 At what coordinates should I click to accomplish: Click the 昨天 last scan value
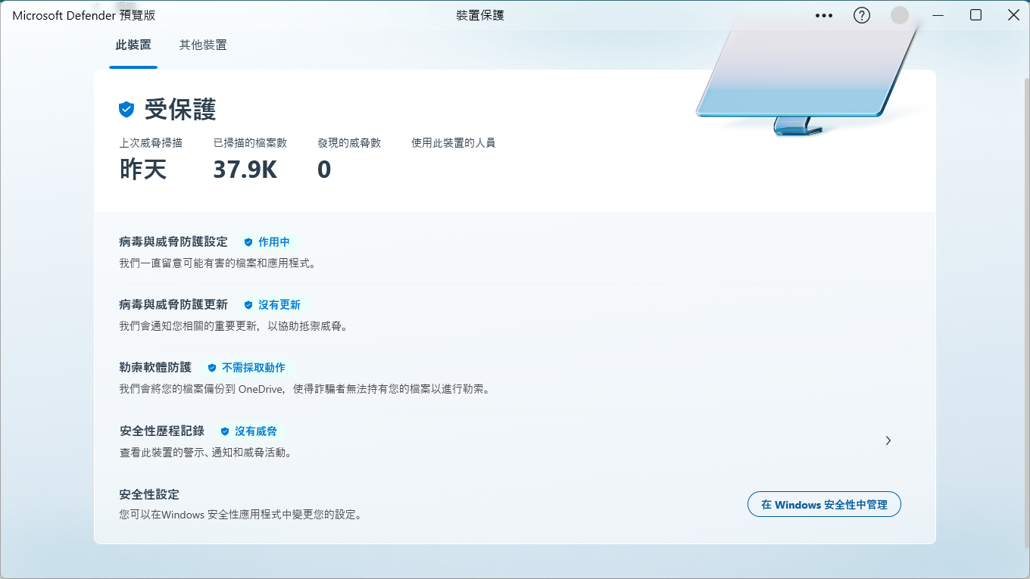(143, 170)
